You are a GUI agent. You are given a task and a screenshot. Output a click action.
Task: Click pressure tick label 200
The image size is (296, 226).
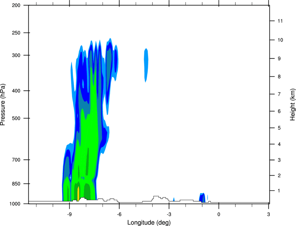[16, 5]
